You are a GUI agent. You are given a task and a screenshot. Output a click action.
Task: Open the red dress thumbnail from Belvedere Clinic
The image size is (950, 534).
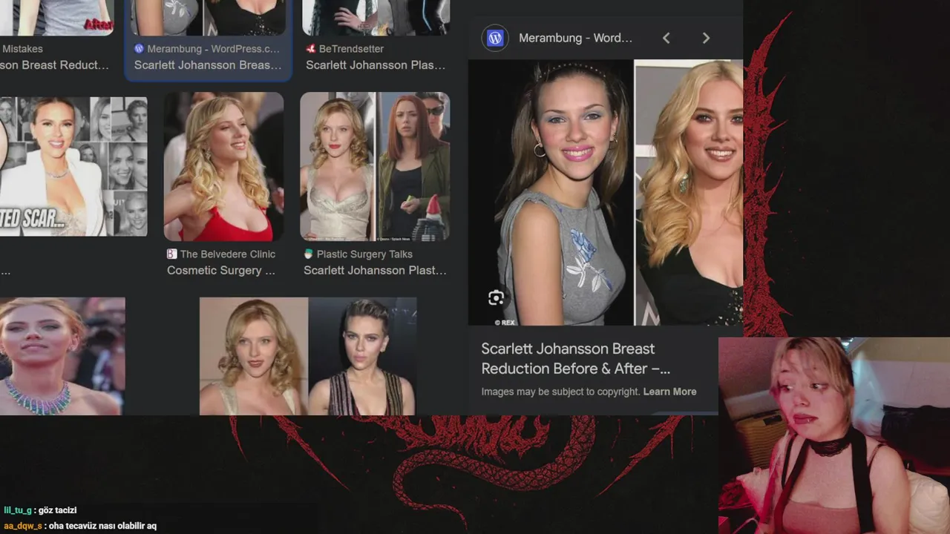pyautogui.click(x=223, y=167)
